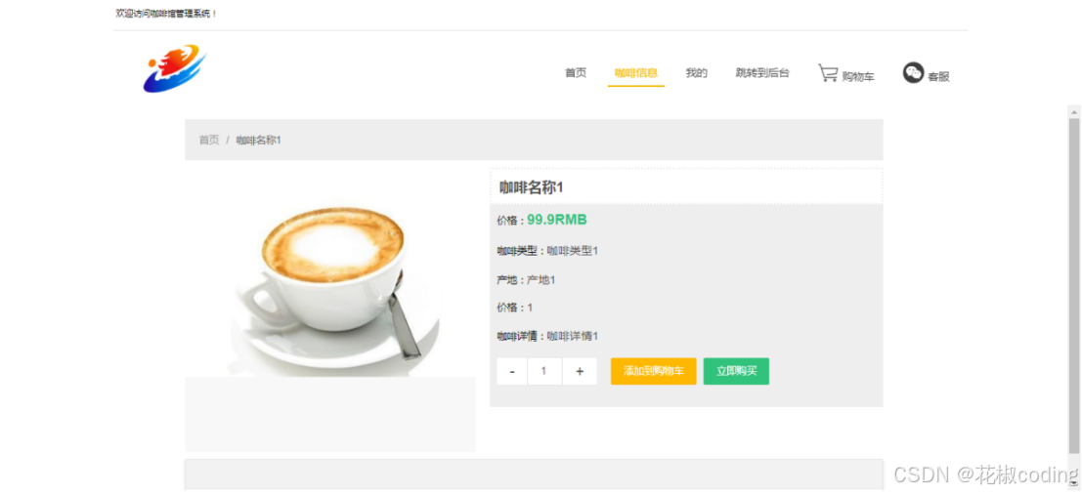This screenshot has width=1082, height=494.
Task: Click 欢迎访问咖啡馆管理系统 welcome text
Action: [166, 13]
